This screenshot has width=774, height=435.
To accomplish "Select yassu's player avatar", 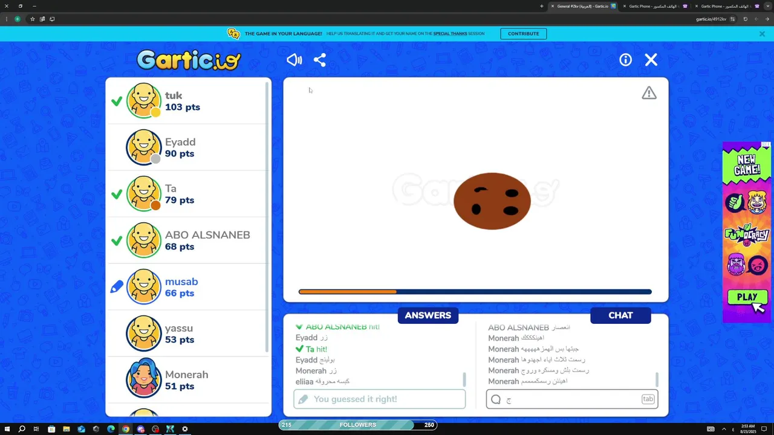I will (x=143, y=333).
